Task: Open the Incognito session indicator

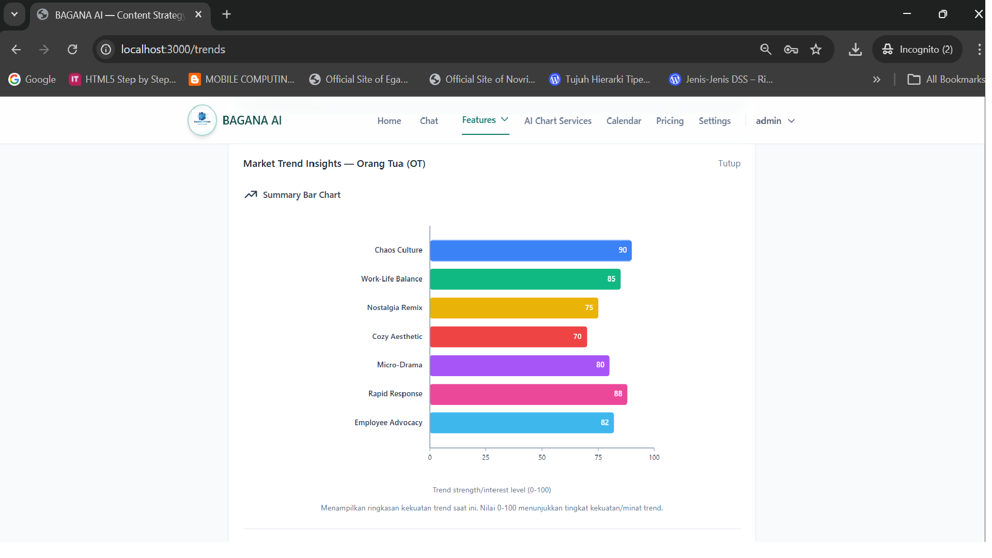Action: click(x=918, y=49)
